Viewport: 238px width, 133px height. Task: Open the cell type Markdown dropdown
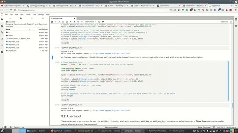click(91, 22)
